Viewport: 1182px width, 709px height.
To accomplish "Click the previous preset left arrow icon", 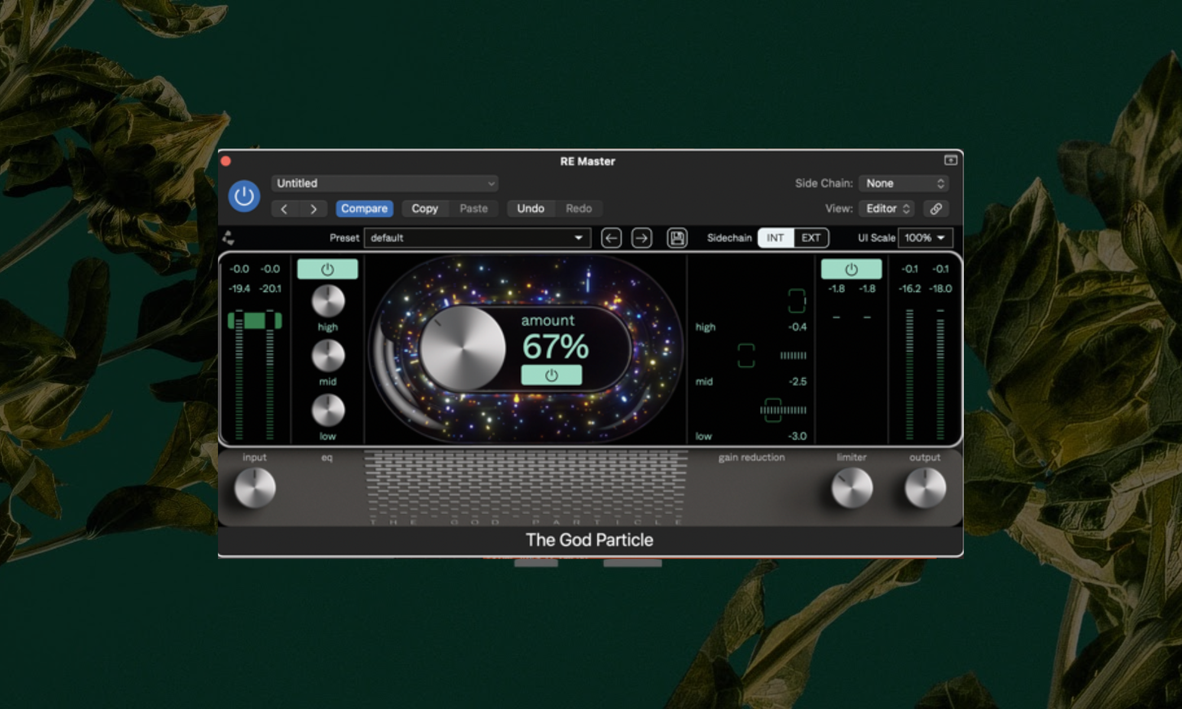I will coord(611,238).
